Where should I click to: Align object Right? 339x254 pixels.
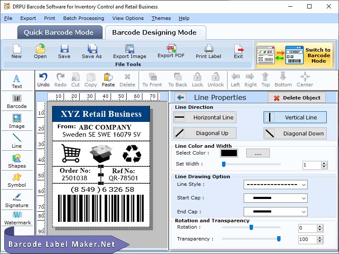coord(250,80)
